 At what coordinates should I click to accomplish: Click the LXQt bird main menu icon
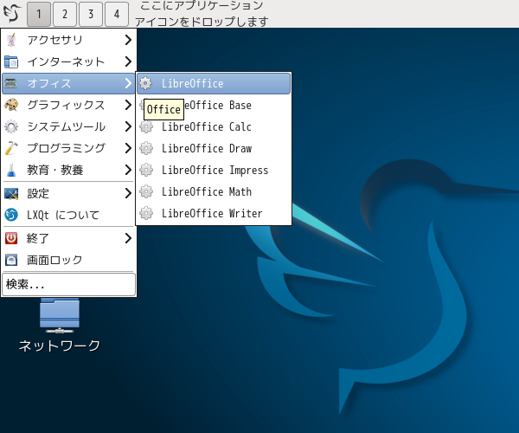(12, 13)
